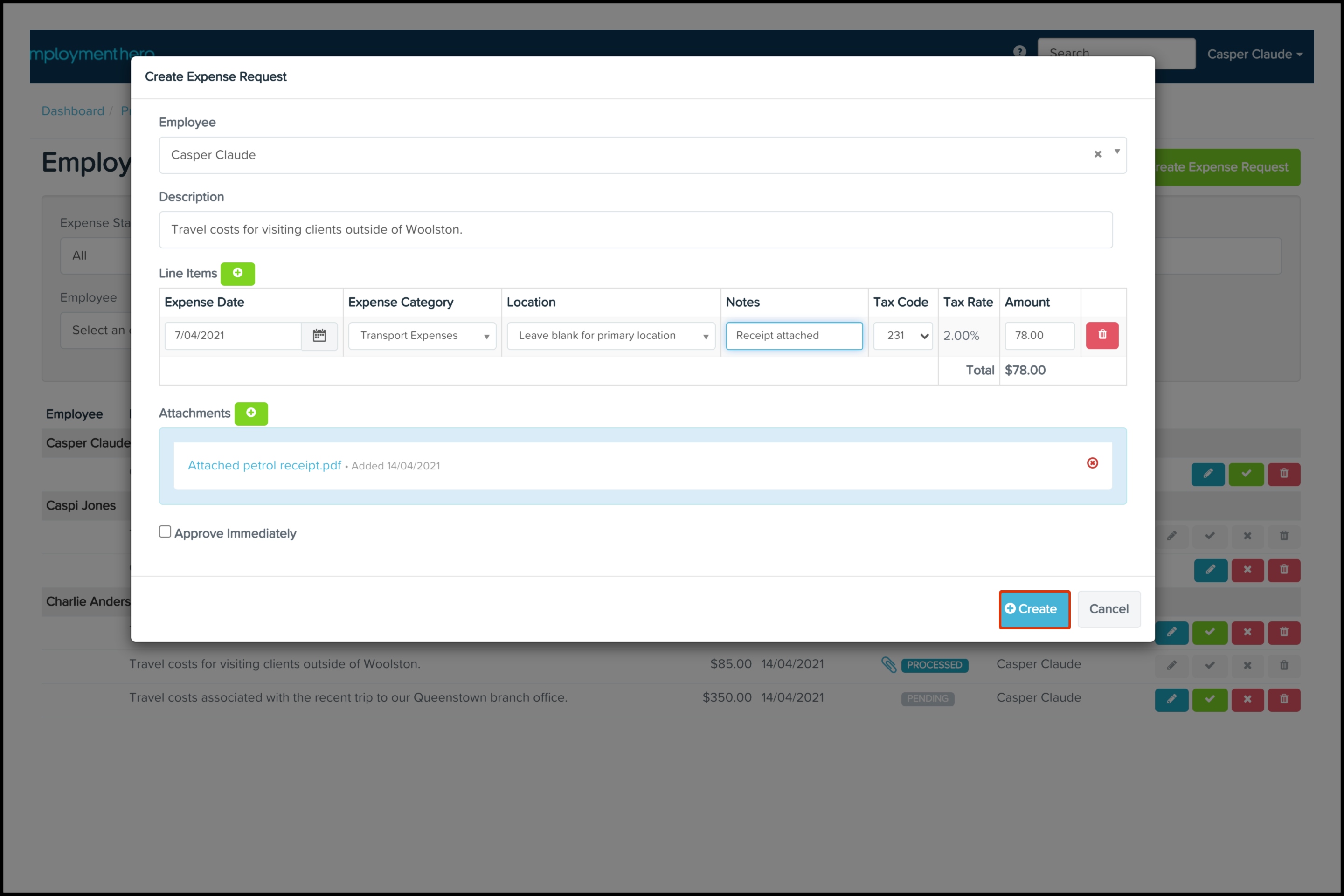1344x896 pixels.
Task: Change the 231 tax code select
Action: pyautogui.click(x=903, y=336)
